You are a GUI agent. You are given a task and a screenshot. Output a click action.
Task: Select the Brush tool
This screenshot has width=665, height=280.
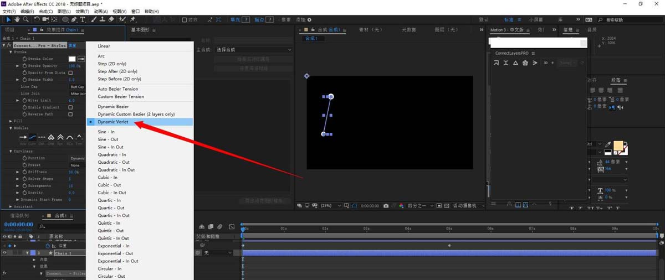tap(93, 19)
